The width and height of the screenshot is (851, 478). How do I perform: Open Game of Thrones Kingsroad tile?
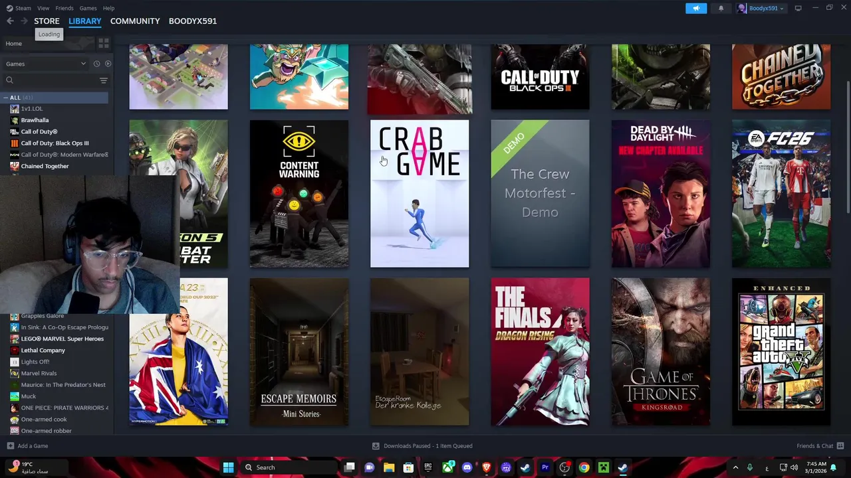[661, 352]
